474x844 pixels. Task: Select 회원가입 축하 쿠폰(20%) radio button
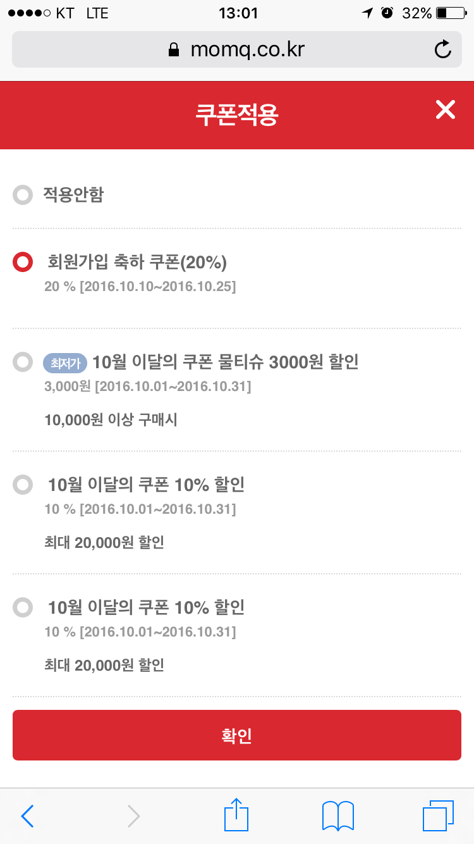23,262
